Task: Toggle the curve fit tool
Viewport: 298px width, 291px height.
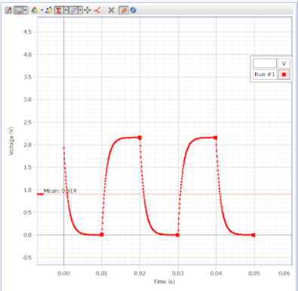Action: pos(73,11)
